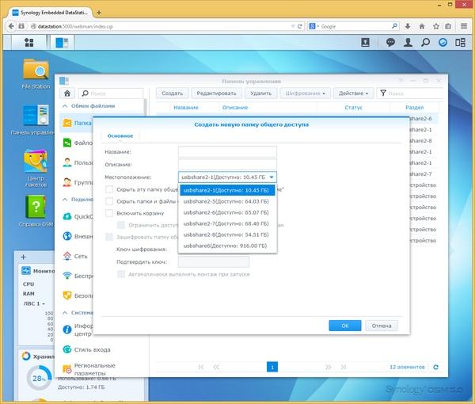475x404 pixels.
Task: Open the browser hamburger menu
Action: 463,26
